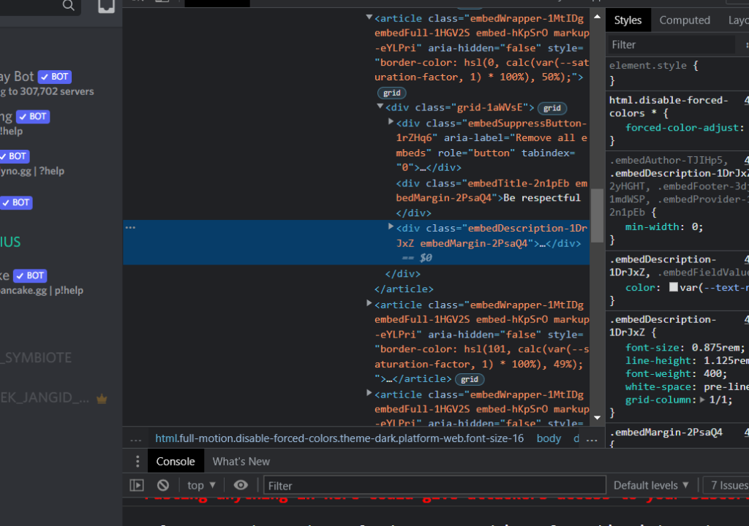Click the 'font-size: 0.875rem' declaration
Viewport: 749px width, 526px height.
click(x=685, y=348)
